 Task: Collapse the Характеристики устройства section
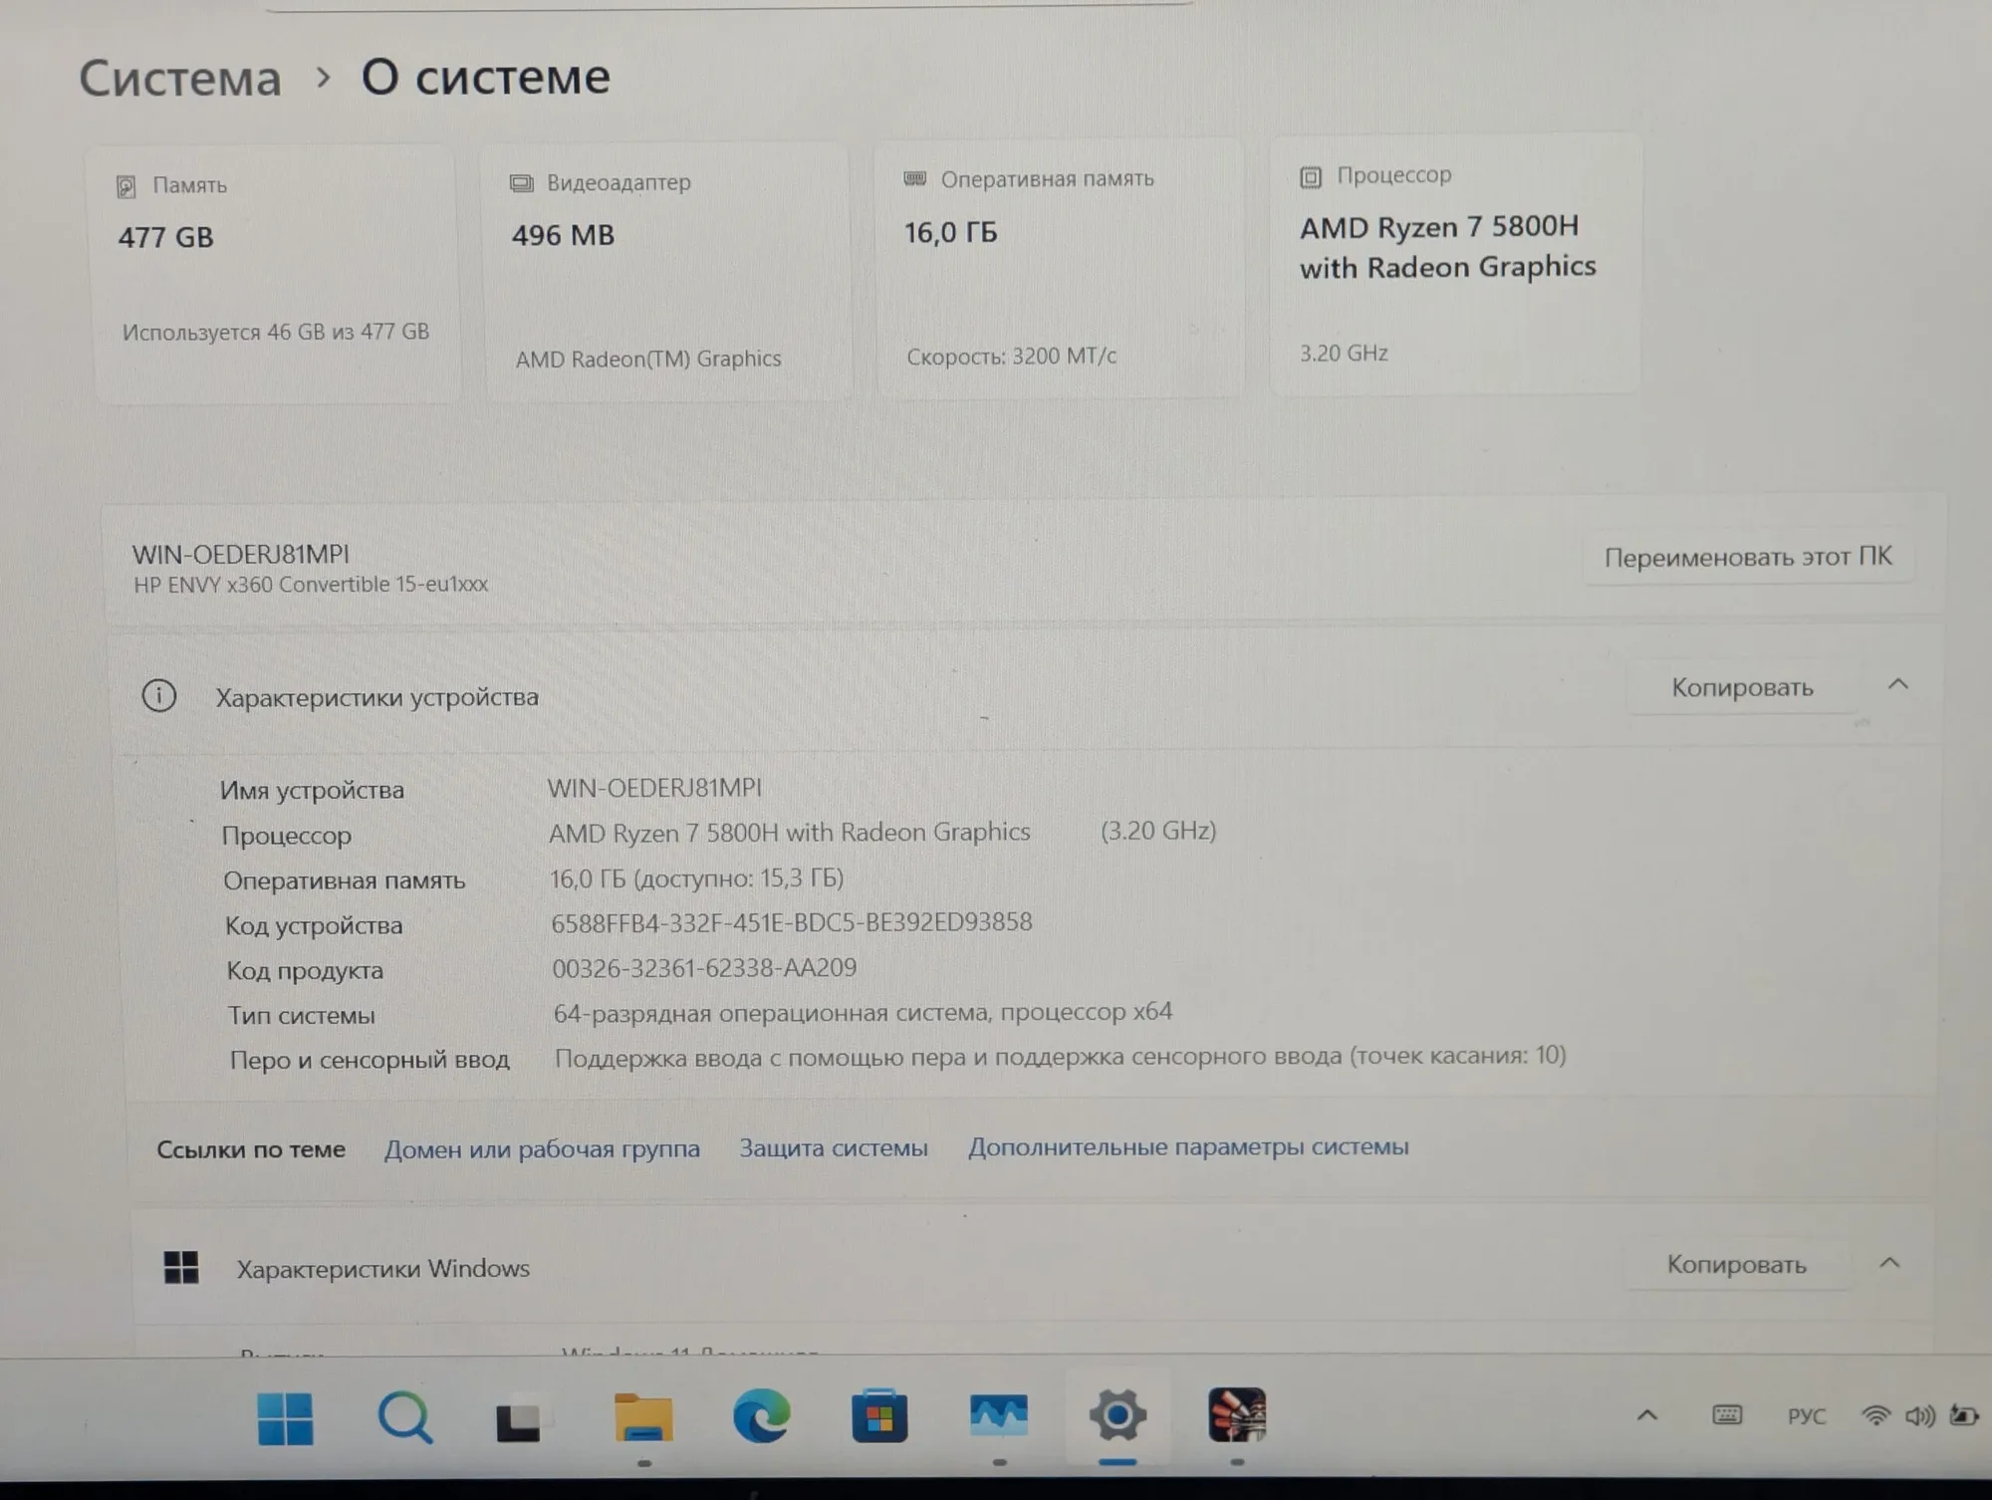[1898, 685]
